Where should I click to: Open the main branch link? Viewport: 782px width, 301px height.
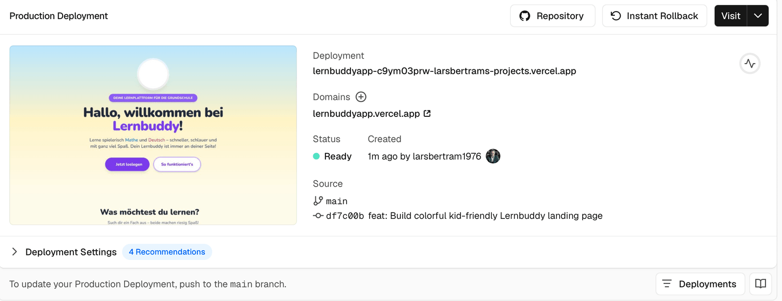(x=337, y=201)
